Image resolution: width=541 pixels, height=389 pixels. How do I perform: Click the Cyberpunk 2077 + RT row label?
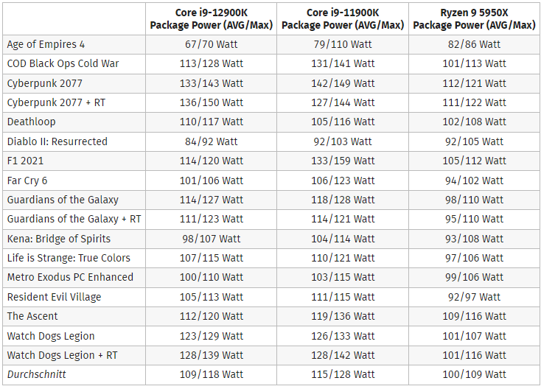coord(56,102)
